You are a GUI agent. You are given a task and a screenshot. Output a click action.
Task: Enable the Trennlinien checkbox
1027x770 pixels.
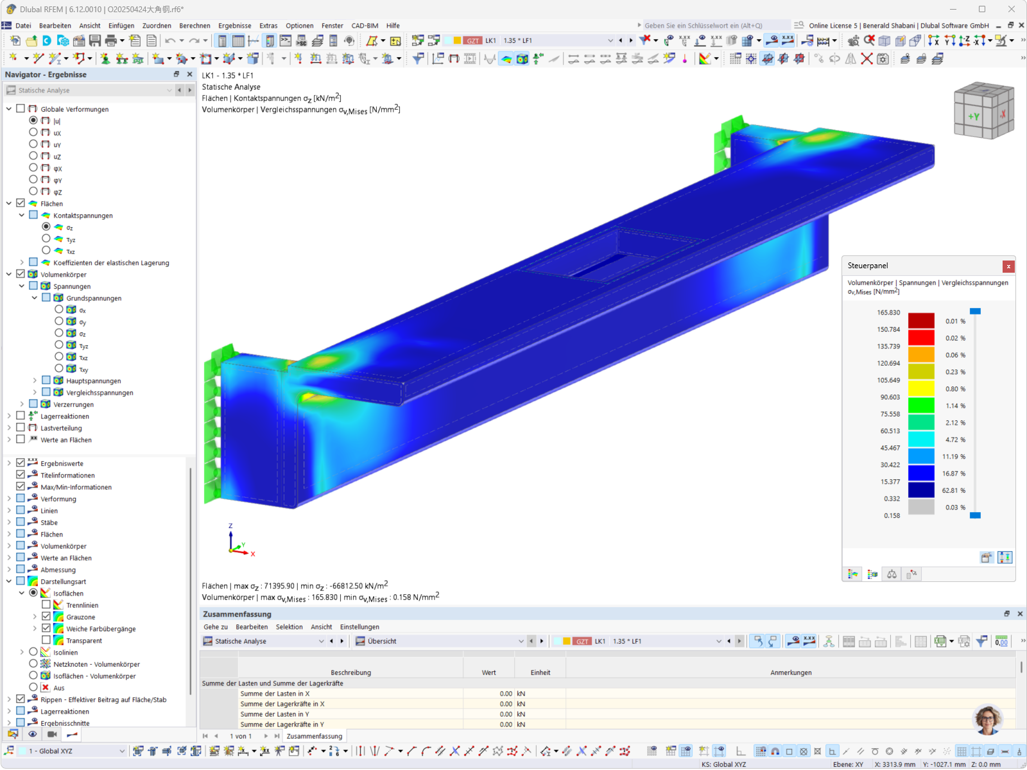pyautogui.click(x=46, y=604)
